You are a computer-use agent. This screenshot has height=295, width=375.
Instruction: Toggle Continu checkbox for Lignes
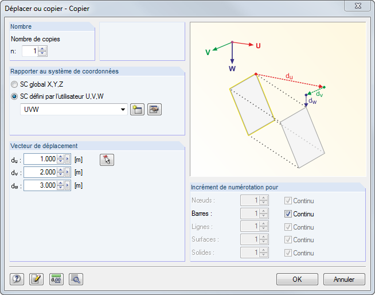[288, 227]
